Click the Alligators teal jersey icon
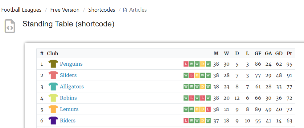 (x=53, y=87)
